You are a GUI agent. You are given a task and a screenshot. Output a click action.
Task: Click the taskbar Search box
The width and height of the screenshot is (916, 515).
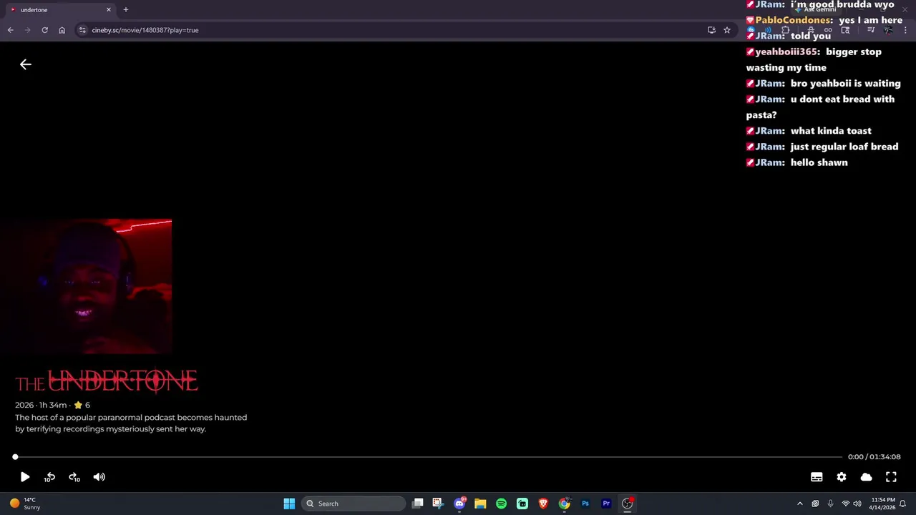pyautogui.click(x=354, y=504)
